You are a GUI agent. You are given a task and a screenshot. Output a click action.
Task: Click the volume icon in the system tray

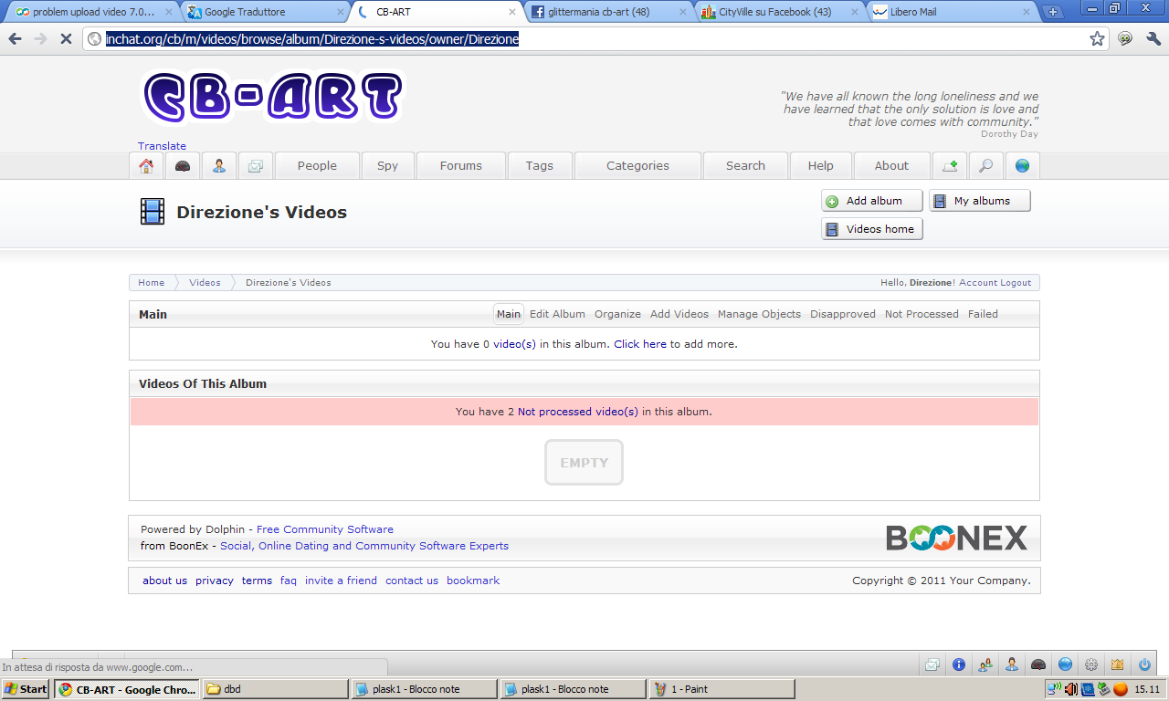coord(1070,689)
